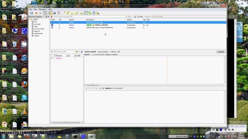
Task: Open the Windows Start button
Action: point(3,136)
